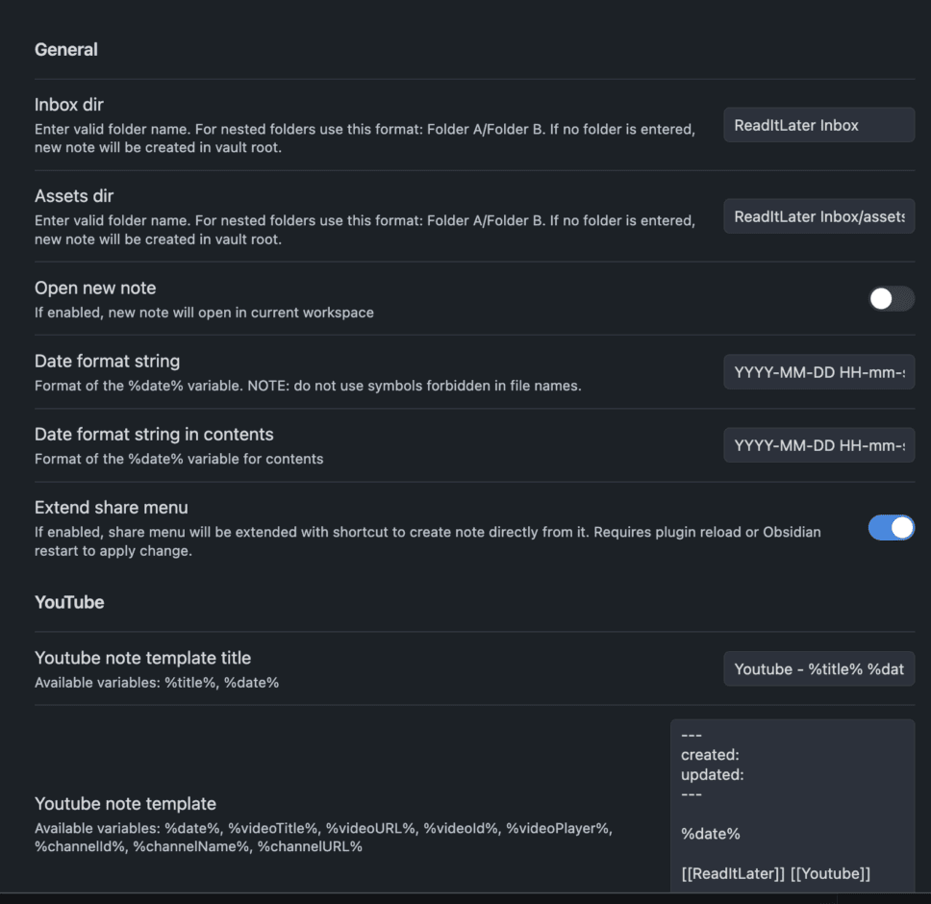
Task: Click the Inbox dir input field
Action: (x=818, y=124)
